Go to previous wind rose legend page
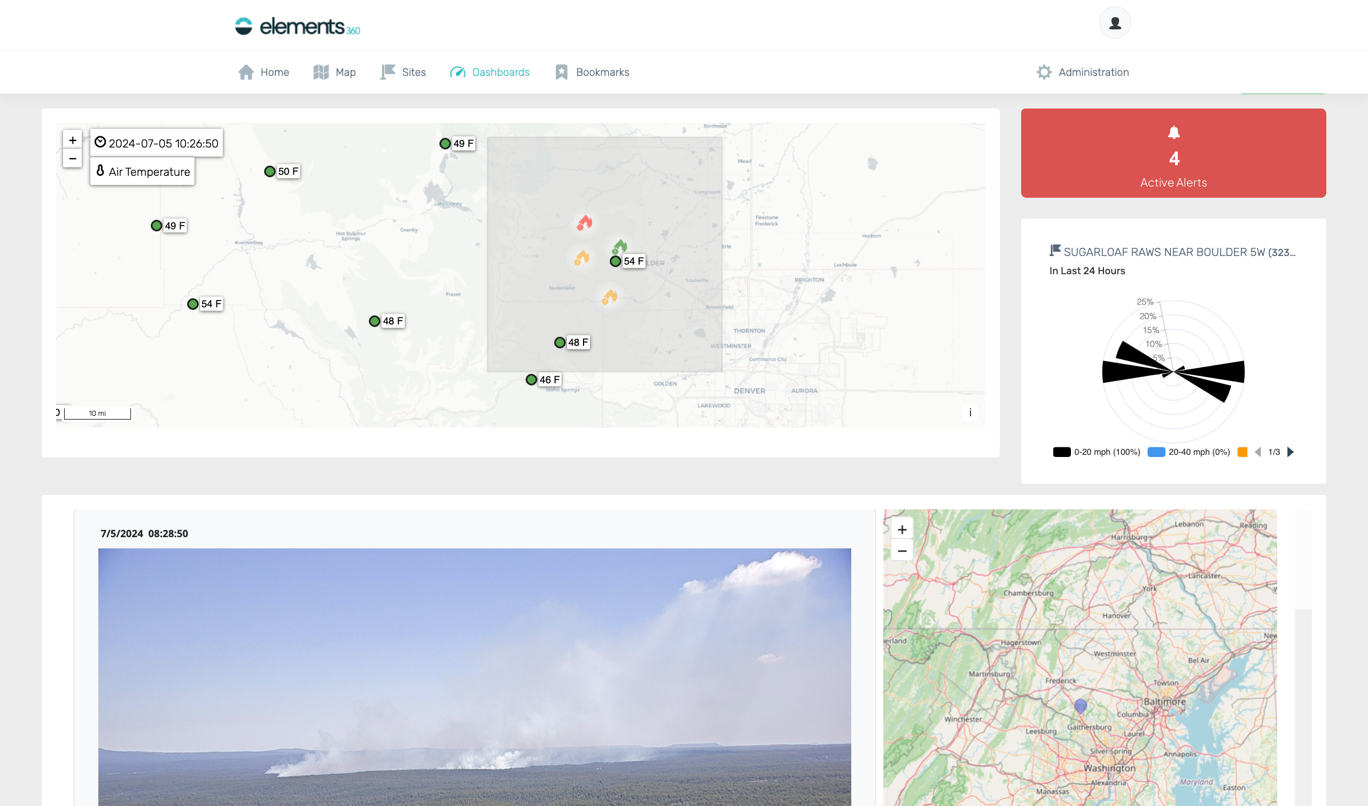This screenshot has width=1368, height=806. pyautogui.click(x=1258, y=452)
